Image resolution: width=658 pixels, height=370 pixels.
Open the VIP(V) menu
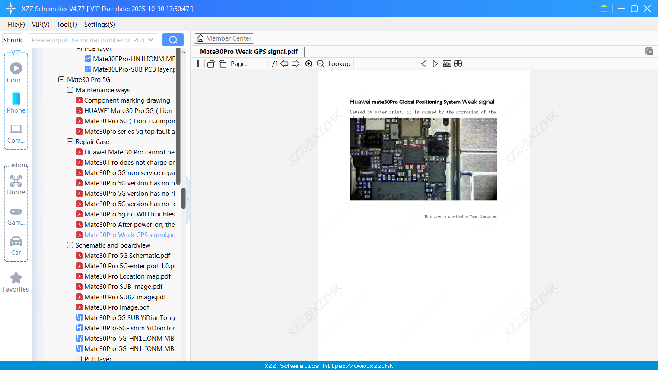(41, 25)
